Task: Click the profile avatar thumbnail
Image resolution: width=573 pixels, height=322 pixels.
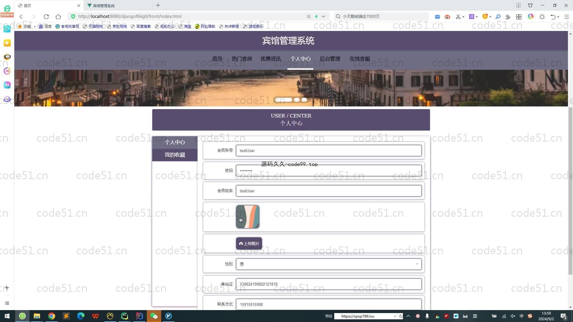Action: click(x=247, y=217)
